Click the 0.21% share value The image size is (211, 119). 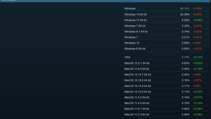(186, 37)
